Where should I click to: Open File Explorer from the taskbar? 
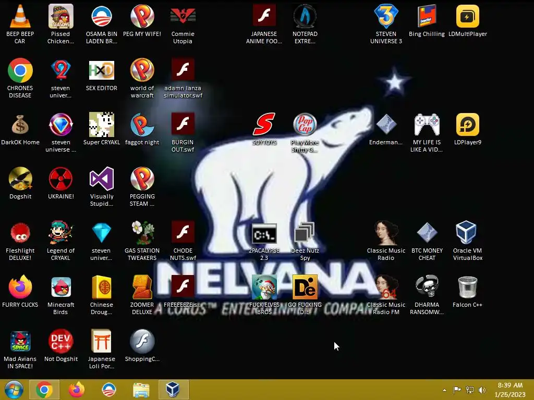pos(141,390)
